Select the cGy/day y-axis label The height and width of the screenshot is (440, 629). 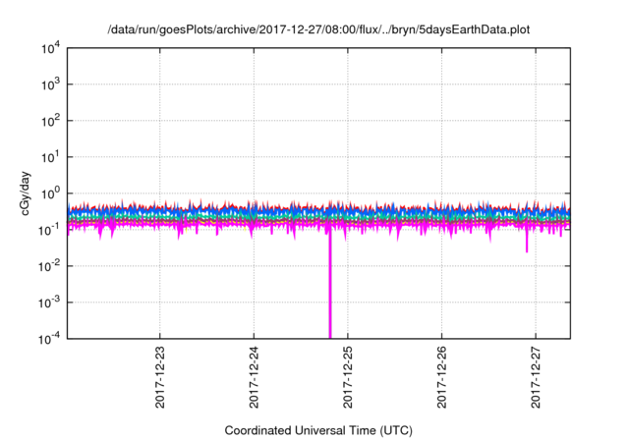point(25,193)
